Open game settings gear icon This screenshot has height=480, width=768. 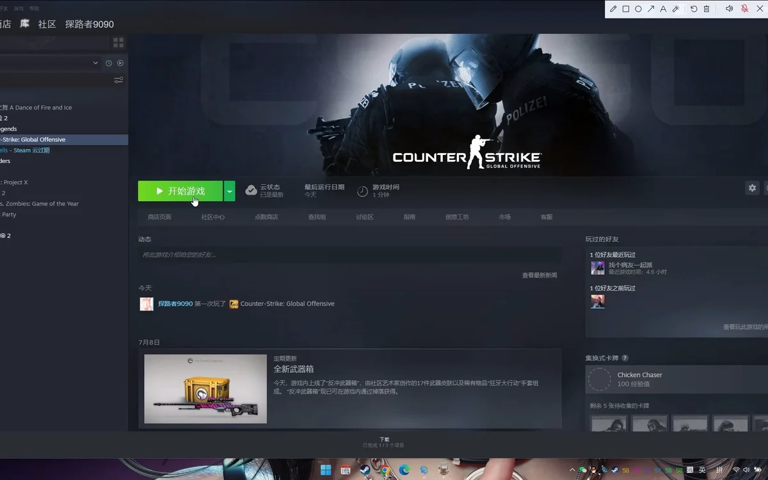pyautogui.click(x=753, y=188)
